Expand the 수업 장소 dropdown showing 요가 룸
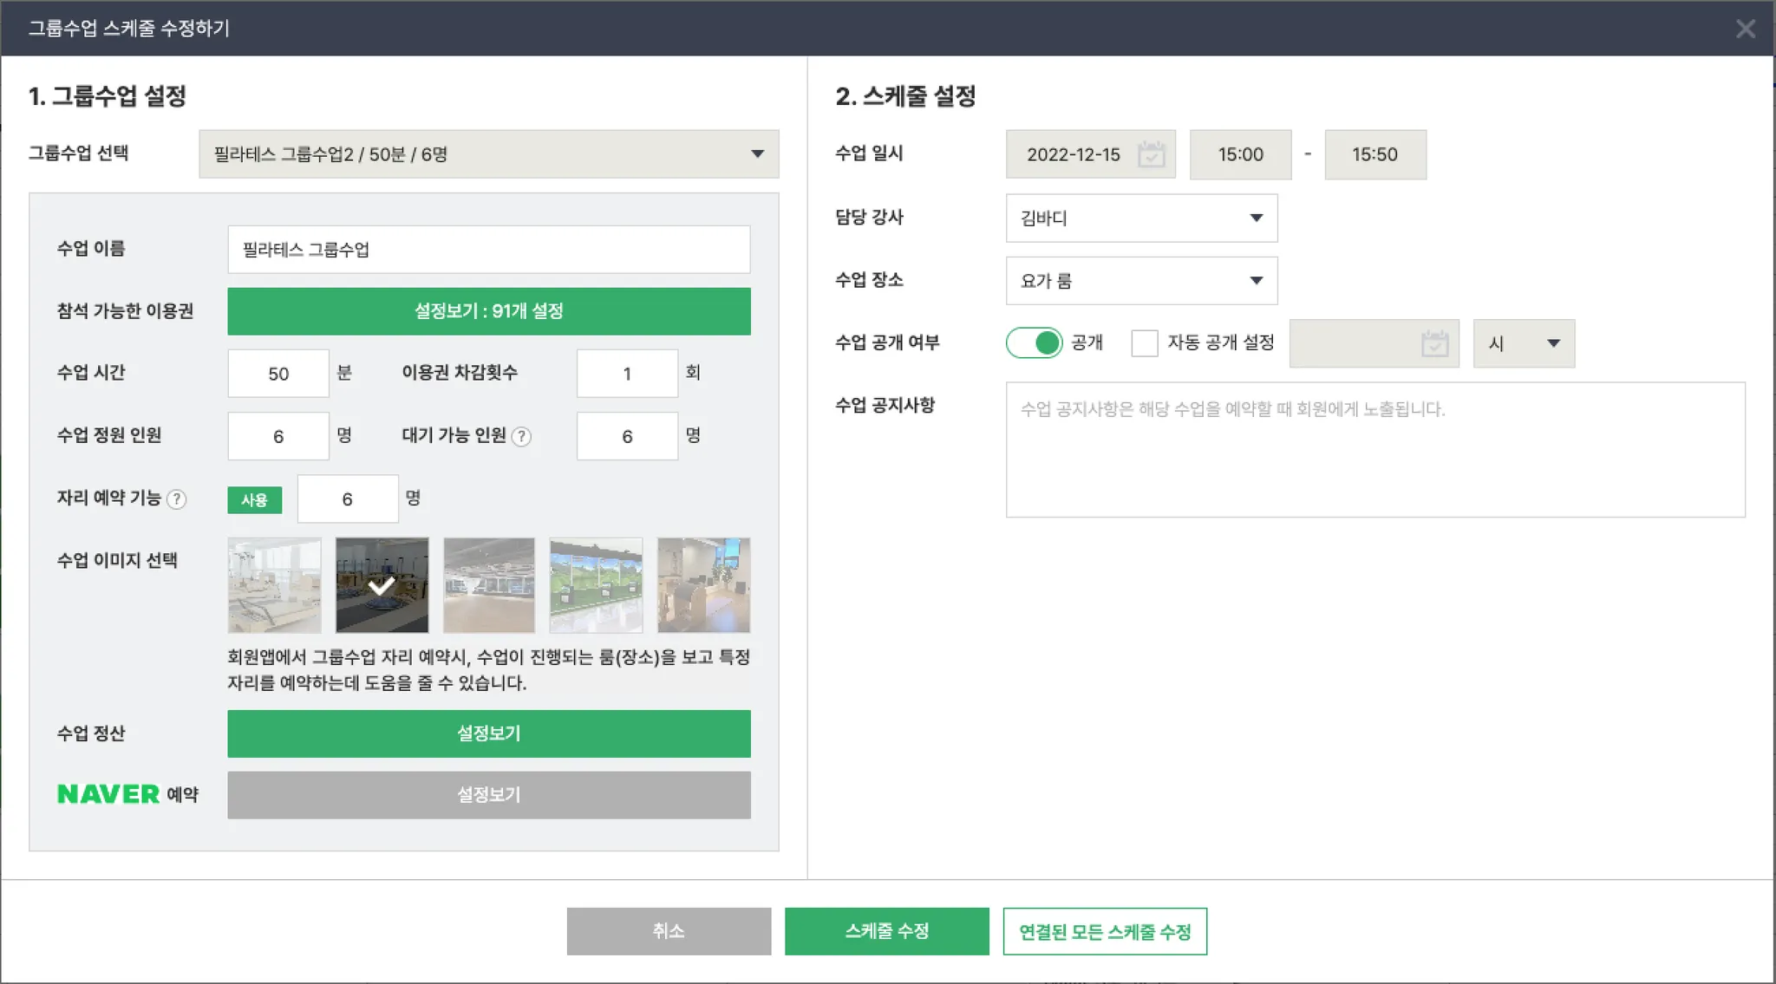 pos(1141,281)
